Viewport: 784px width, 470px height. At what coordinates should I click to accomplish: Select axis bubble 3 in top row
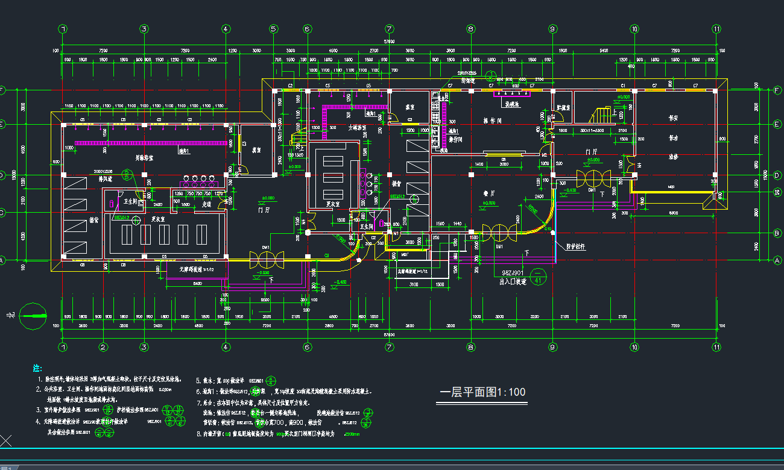(144, 29)
